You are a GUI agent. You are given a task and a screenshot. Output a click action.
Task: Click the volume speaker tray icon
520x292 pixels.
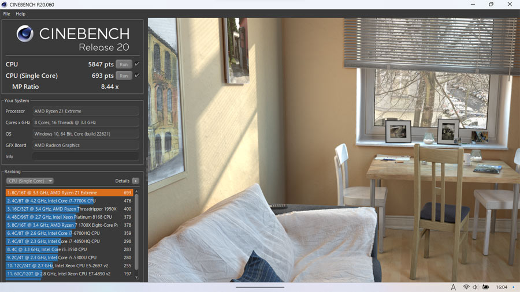[x=476, y=287]
